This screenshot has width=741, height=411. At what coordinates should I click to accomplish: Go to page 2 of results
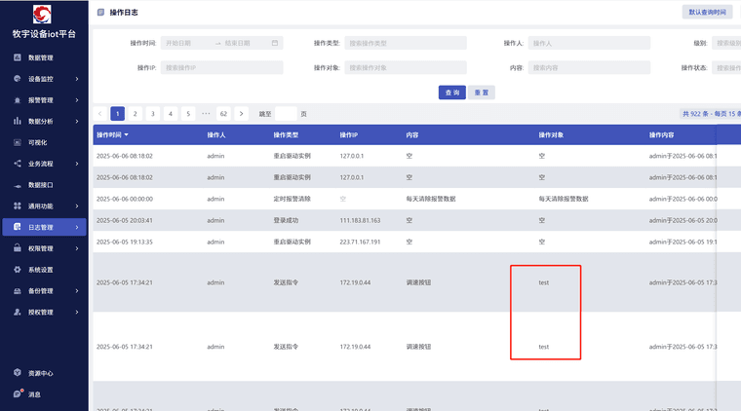click(x=136, y=114)
